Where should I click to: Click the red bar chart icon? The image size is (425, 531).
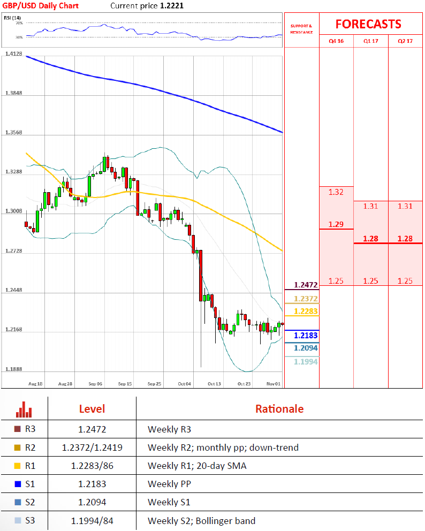click(x=24, y=409)
